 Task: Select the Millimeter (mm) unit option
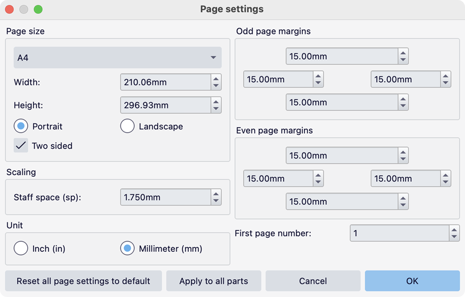point(127,248)
